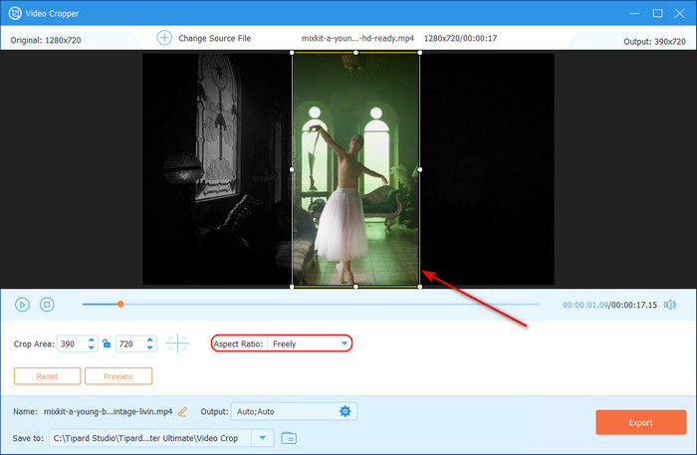Image resolution: width=697 pixels, height=455 pixels.
Task: Click the crop width input field
Action: pyautogui.click(x=71, y=343)
